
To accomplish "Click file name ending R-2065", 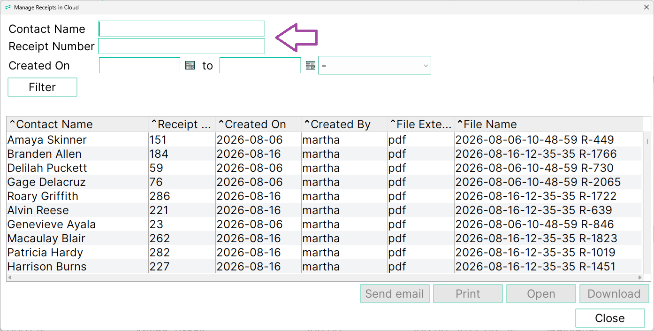I will pos(538,182).
